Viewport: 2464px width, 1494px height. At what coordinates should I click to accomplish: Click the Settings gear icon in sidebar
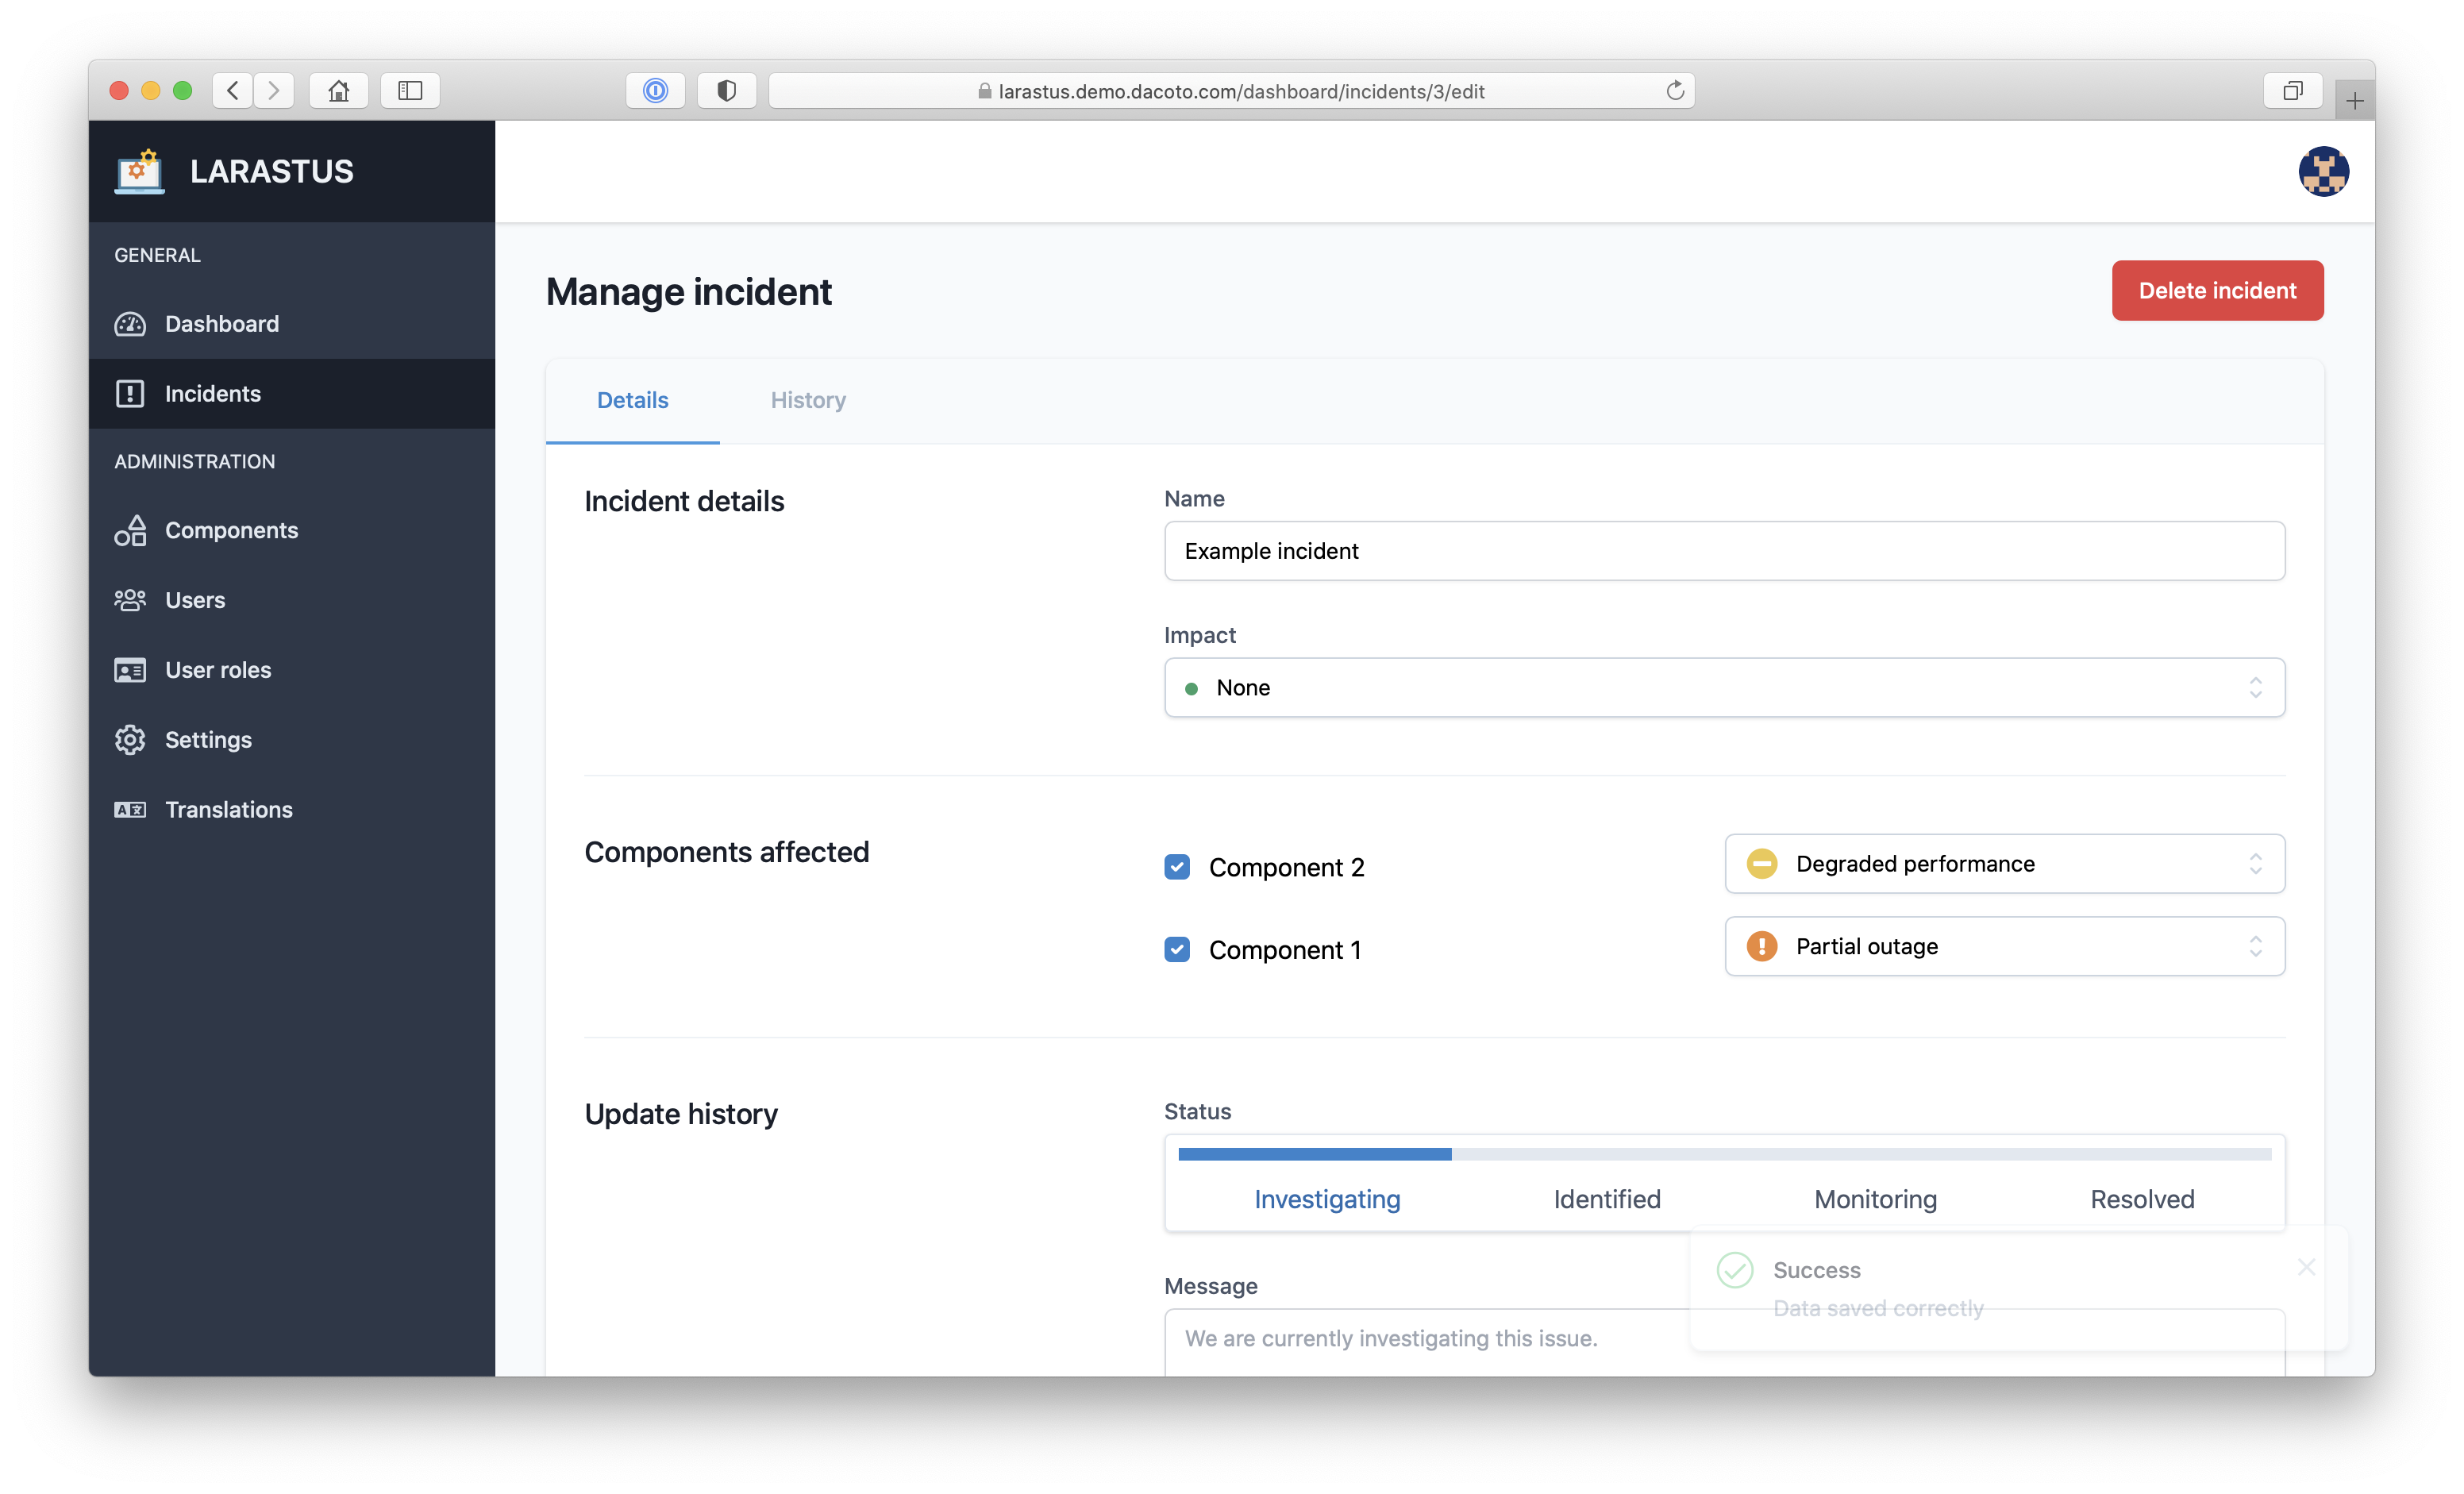click(x=130, y=740)
